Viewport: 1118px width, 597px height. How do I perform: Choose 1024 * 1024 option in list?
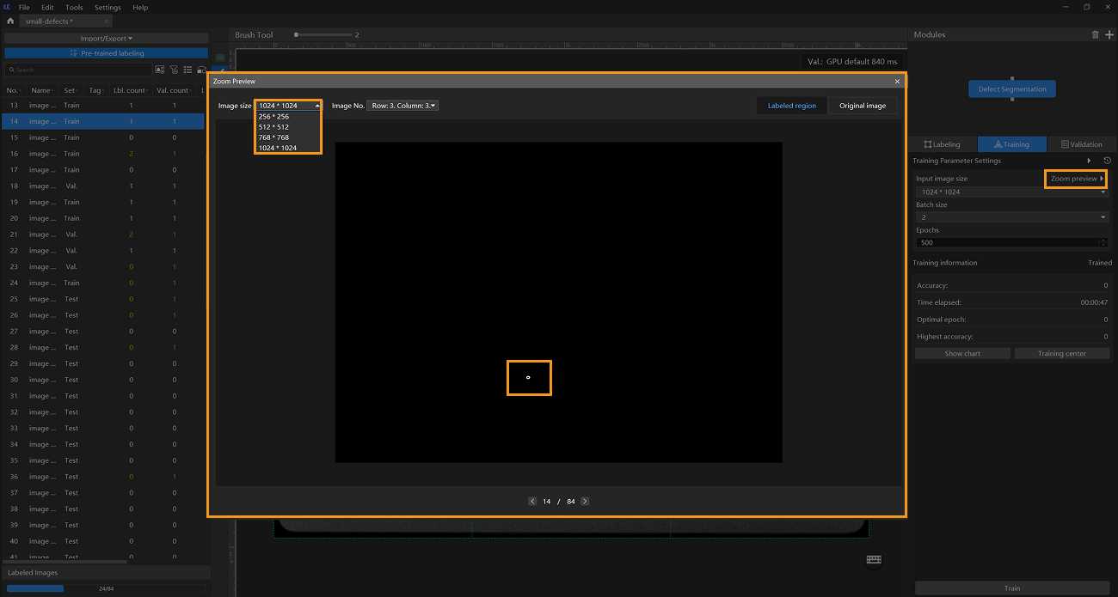click(288, 148)
